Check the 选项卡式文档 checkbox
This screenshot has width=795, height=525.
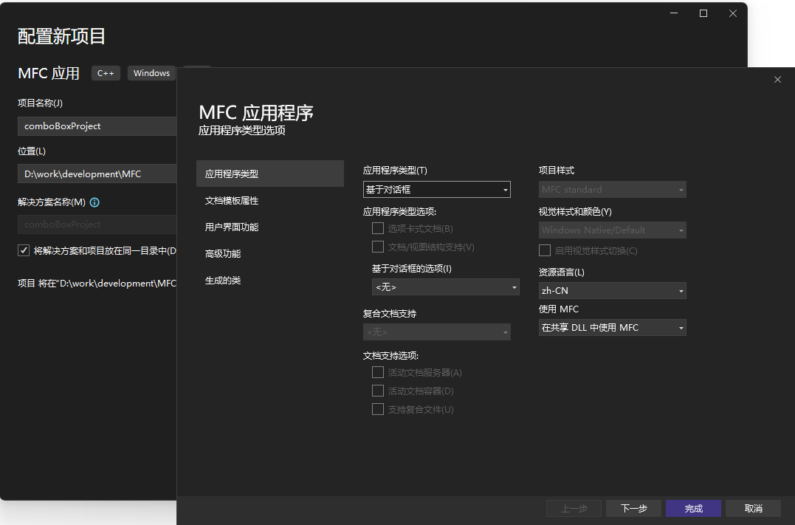[377, 228]
